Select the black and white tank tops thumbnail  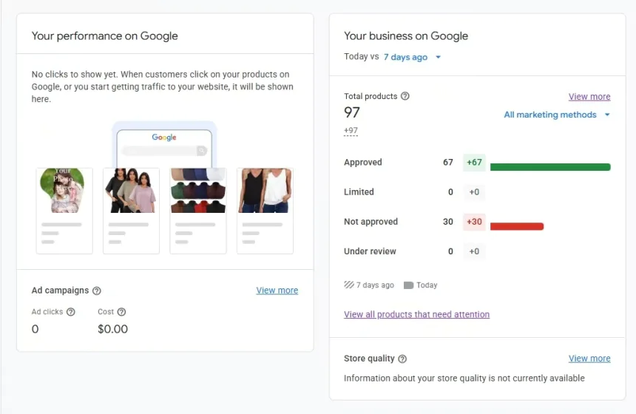point(265,191)
